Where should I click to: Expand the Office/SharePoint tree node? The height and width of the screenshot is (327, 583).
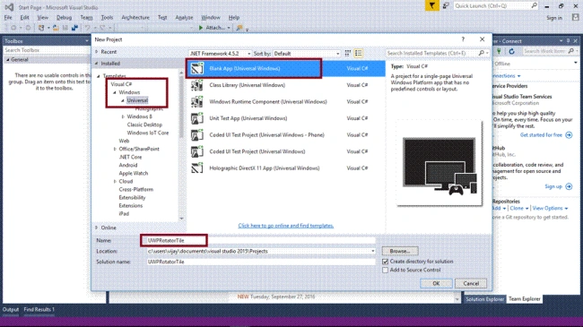(115, 149)
